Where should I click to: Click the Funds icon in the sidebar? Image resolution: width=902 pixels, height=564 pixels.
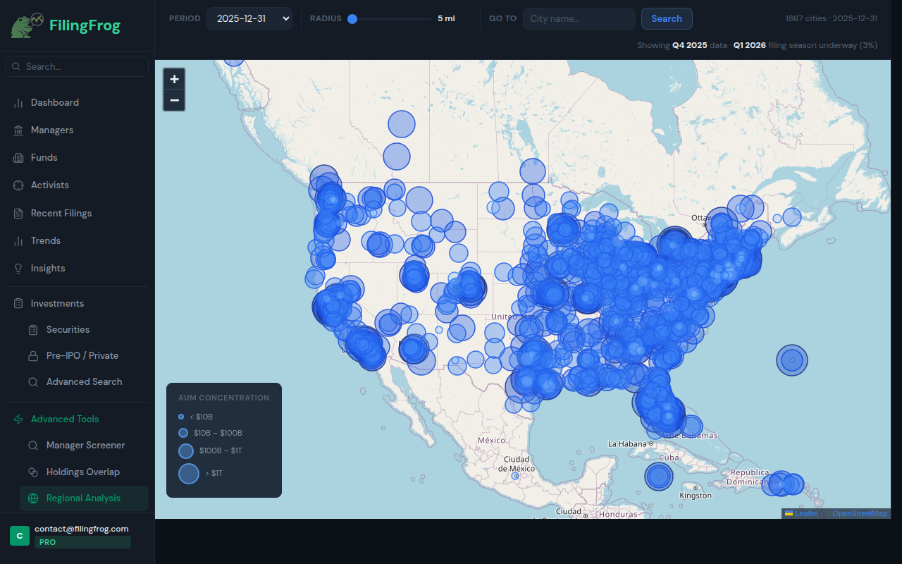coord(17,157)
